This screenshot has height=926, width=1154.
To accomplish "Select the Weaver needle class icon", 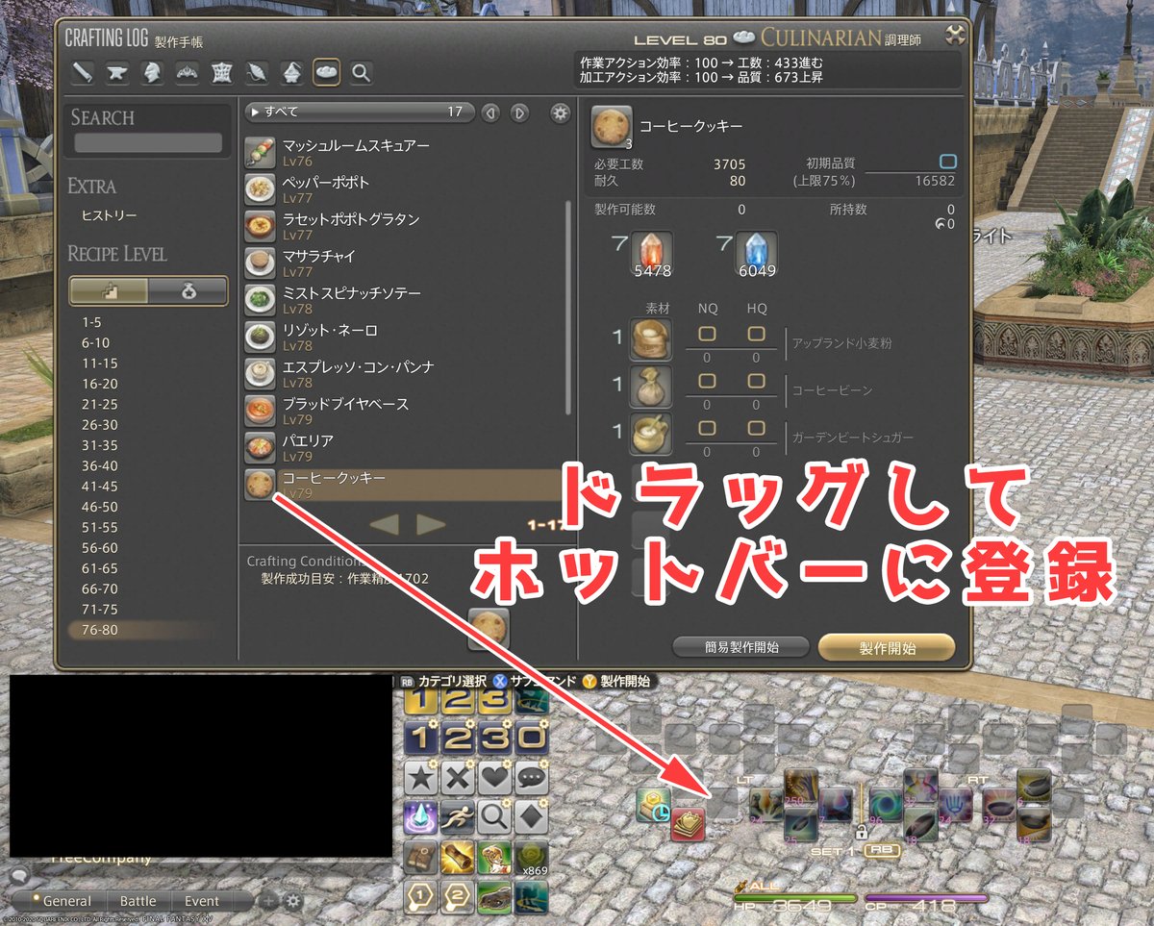I will pyautogui.click(x=257, y=72).
